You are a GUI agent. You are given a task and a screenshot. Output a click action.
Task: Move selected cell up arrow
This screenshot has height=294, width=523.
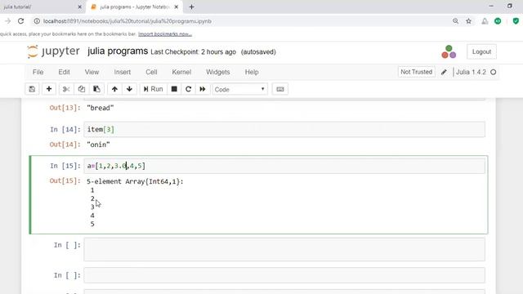114,89
